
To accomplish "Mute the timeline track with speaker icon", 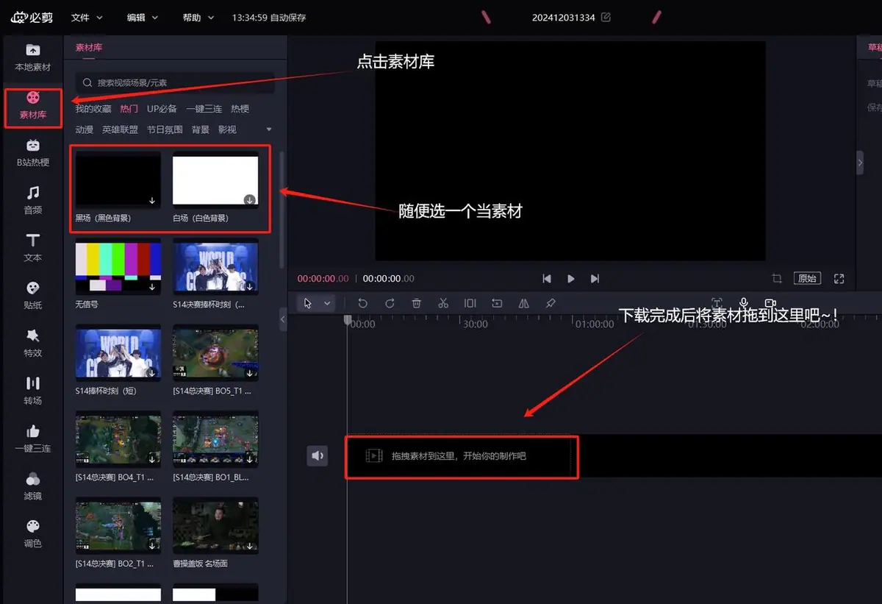I will [x=317, y=455].
